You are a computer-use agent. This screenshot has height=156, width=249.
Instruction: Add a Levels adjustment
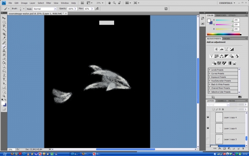click(x=222, y=49)
